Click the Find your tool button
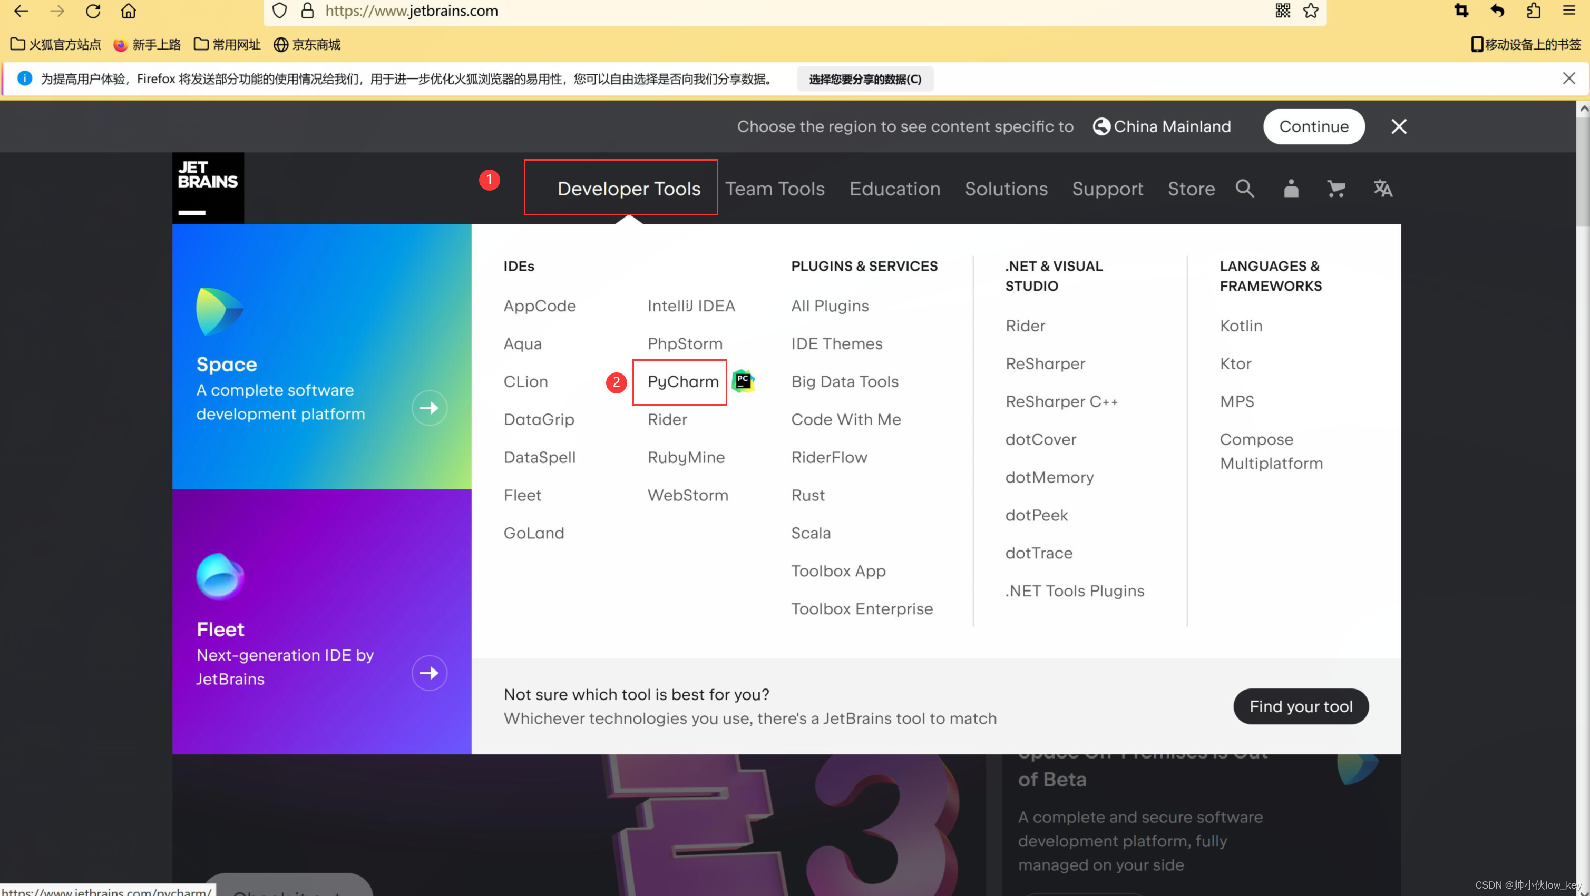 1301,706
